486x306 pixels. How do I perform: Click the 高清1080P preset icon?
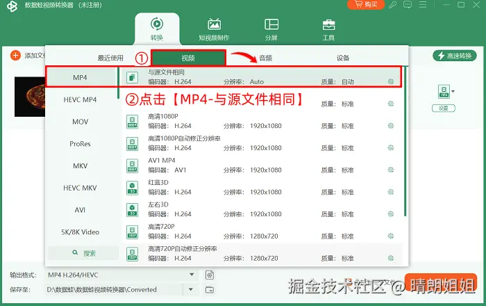(x=133, y=121)
